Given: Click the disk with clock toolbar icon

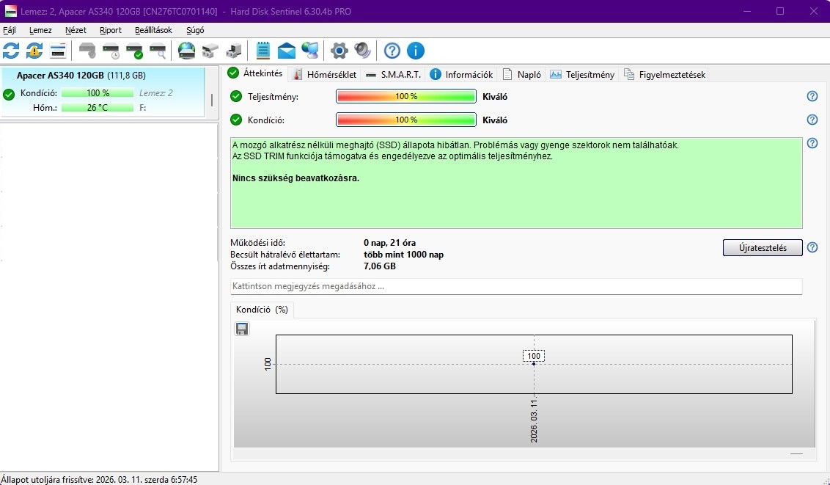Looking at the screenshot, I should [x=111, y=51].
